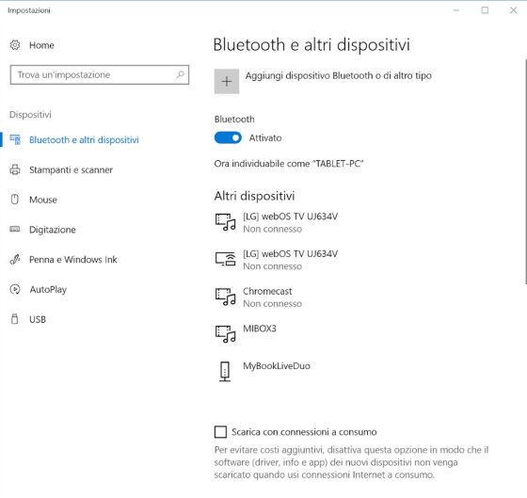Viewport: 527px width, 498px height.
Task: Check Scarica con connessioni a consumo
Action: [220, 432]
